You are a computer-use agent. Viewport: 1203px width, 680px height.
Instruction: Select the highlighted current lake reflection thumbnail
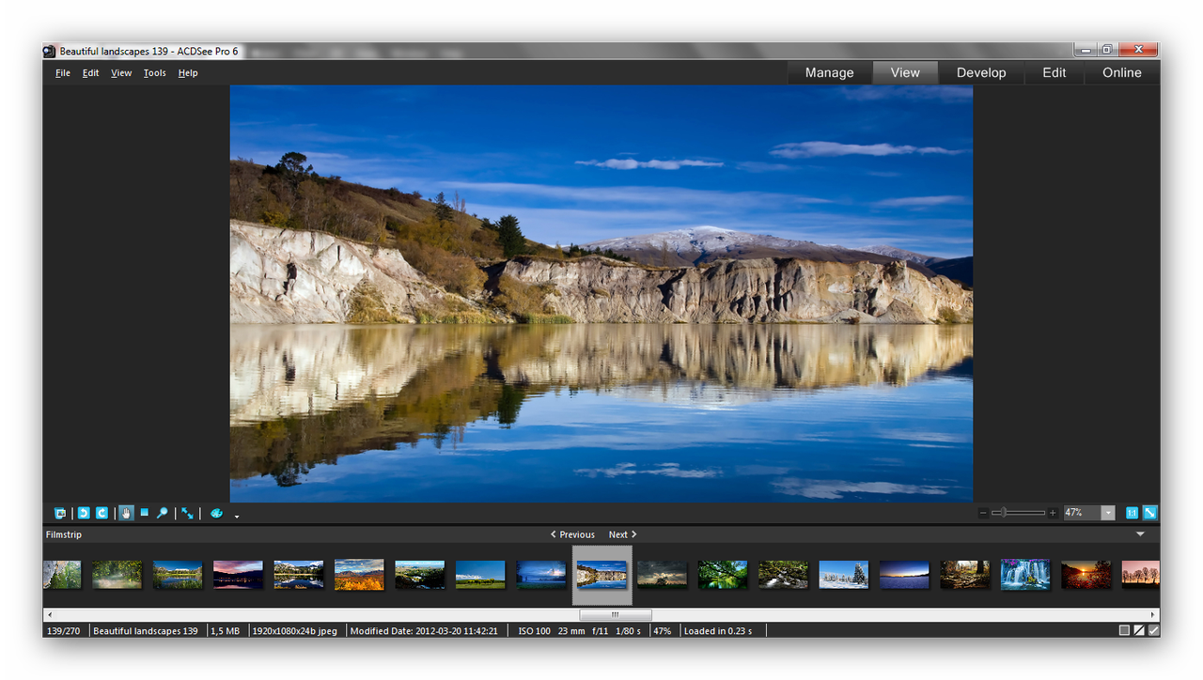click(x=601, y=575)
